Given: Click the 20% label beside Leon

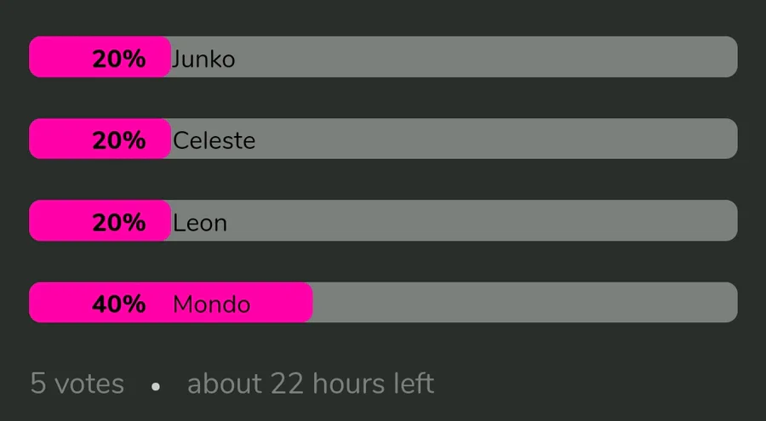Looking at the screenshot, I should (119, 223).
